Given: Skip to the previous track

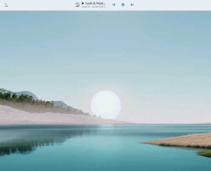Looking at the screenshot, I should point(113,5).
